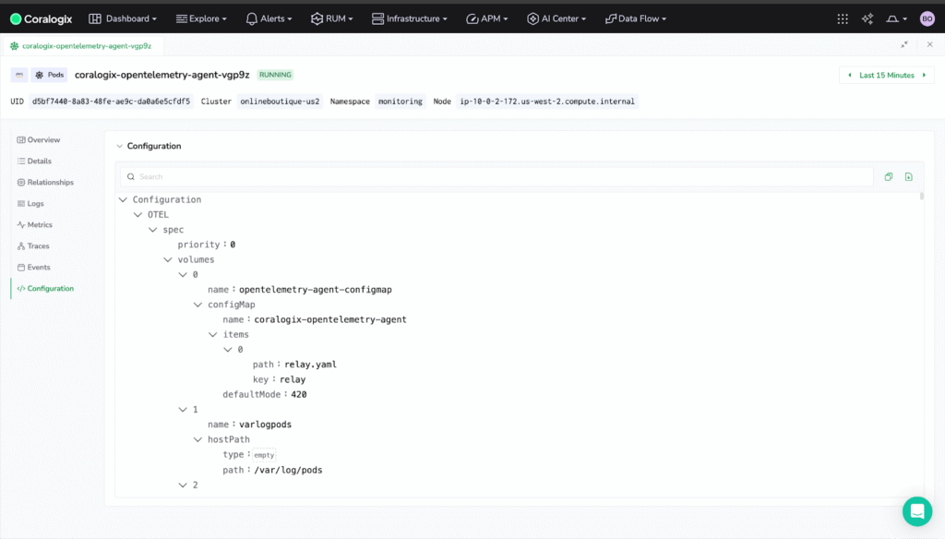Screen dimensions: 945x539
Task: Click the value coralogix-opentelemetry-agent in configMap
Action: point(330,319)
